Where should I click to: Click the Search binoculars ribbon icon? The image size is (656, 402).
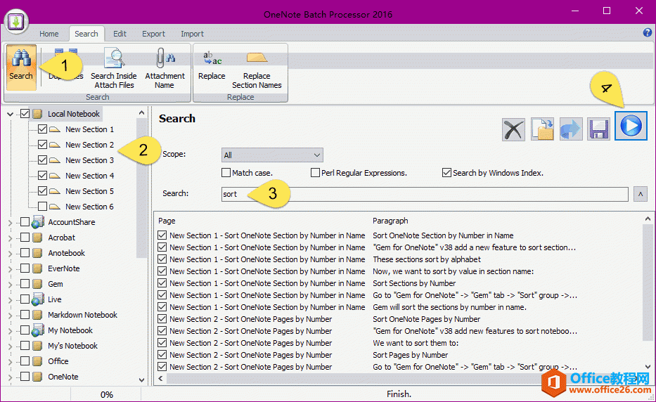coord(21,67)
